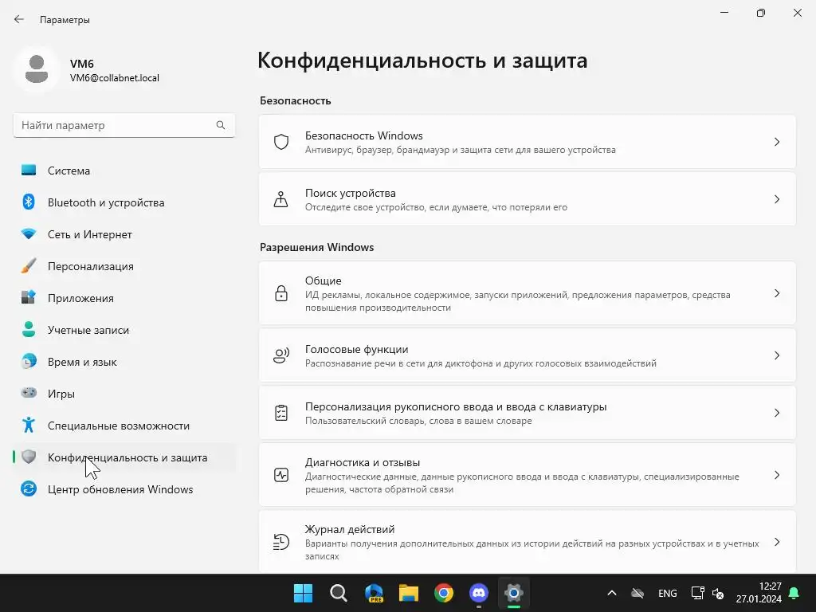Click the shield icon for Конфиденциальность и защита
Viewport: 816px width, 612px height.
tap(29, 457)
